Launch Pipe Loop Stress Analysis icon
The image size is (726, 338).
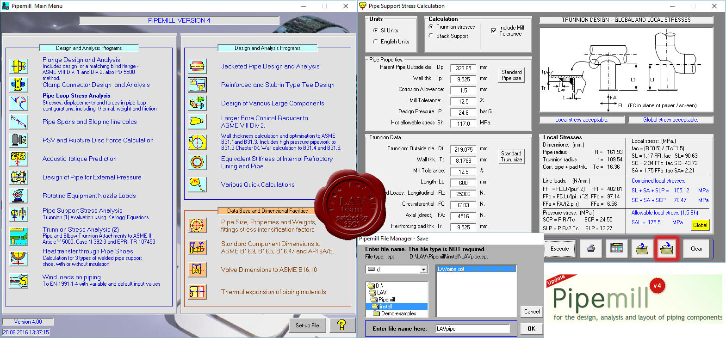(19, 102)
